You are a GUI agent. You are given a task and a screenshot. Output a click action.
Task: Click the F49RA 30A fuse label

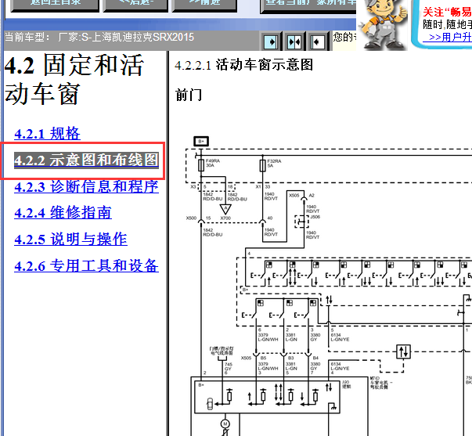coord(213,163)
